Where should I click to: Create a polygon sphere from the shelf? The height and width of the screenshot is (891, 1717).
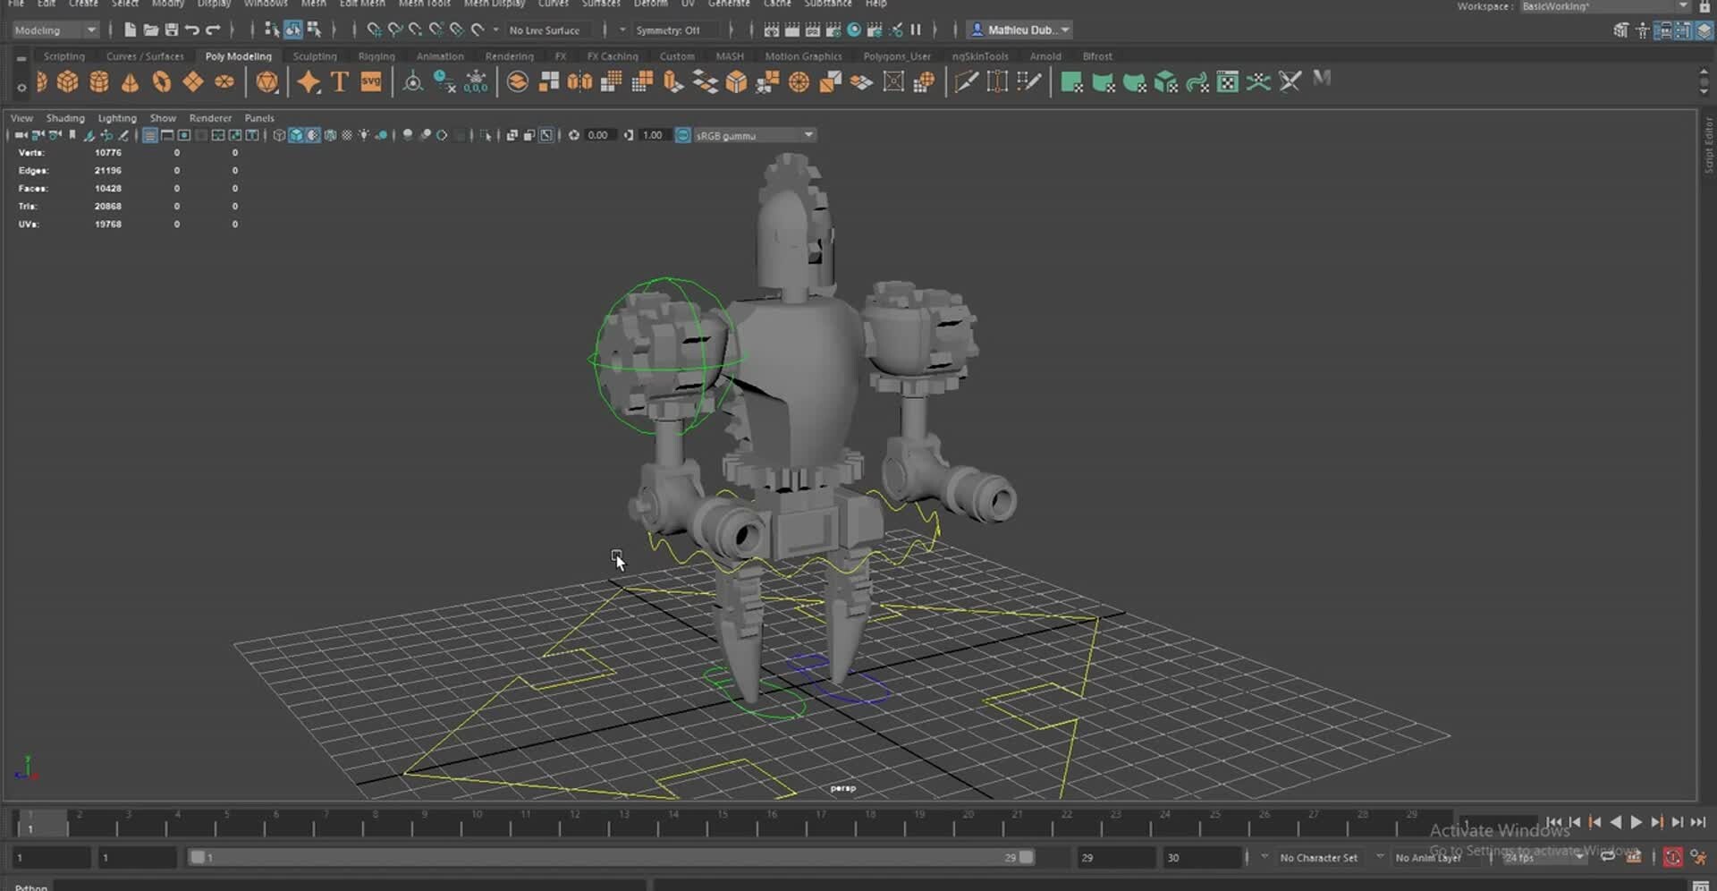coord(40,81)
